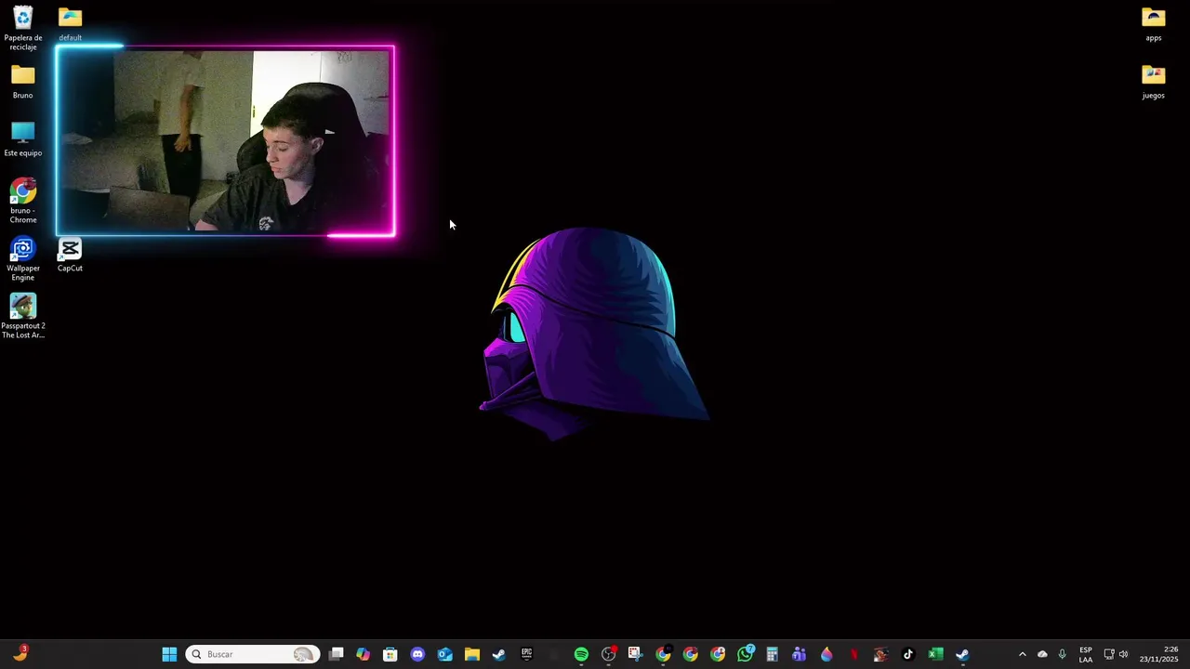Select the Wallpaper Engine desktop shortcut
Image resolution: width=1190 pixels, height=669 pixels.
(x=23, y=259)
